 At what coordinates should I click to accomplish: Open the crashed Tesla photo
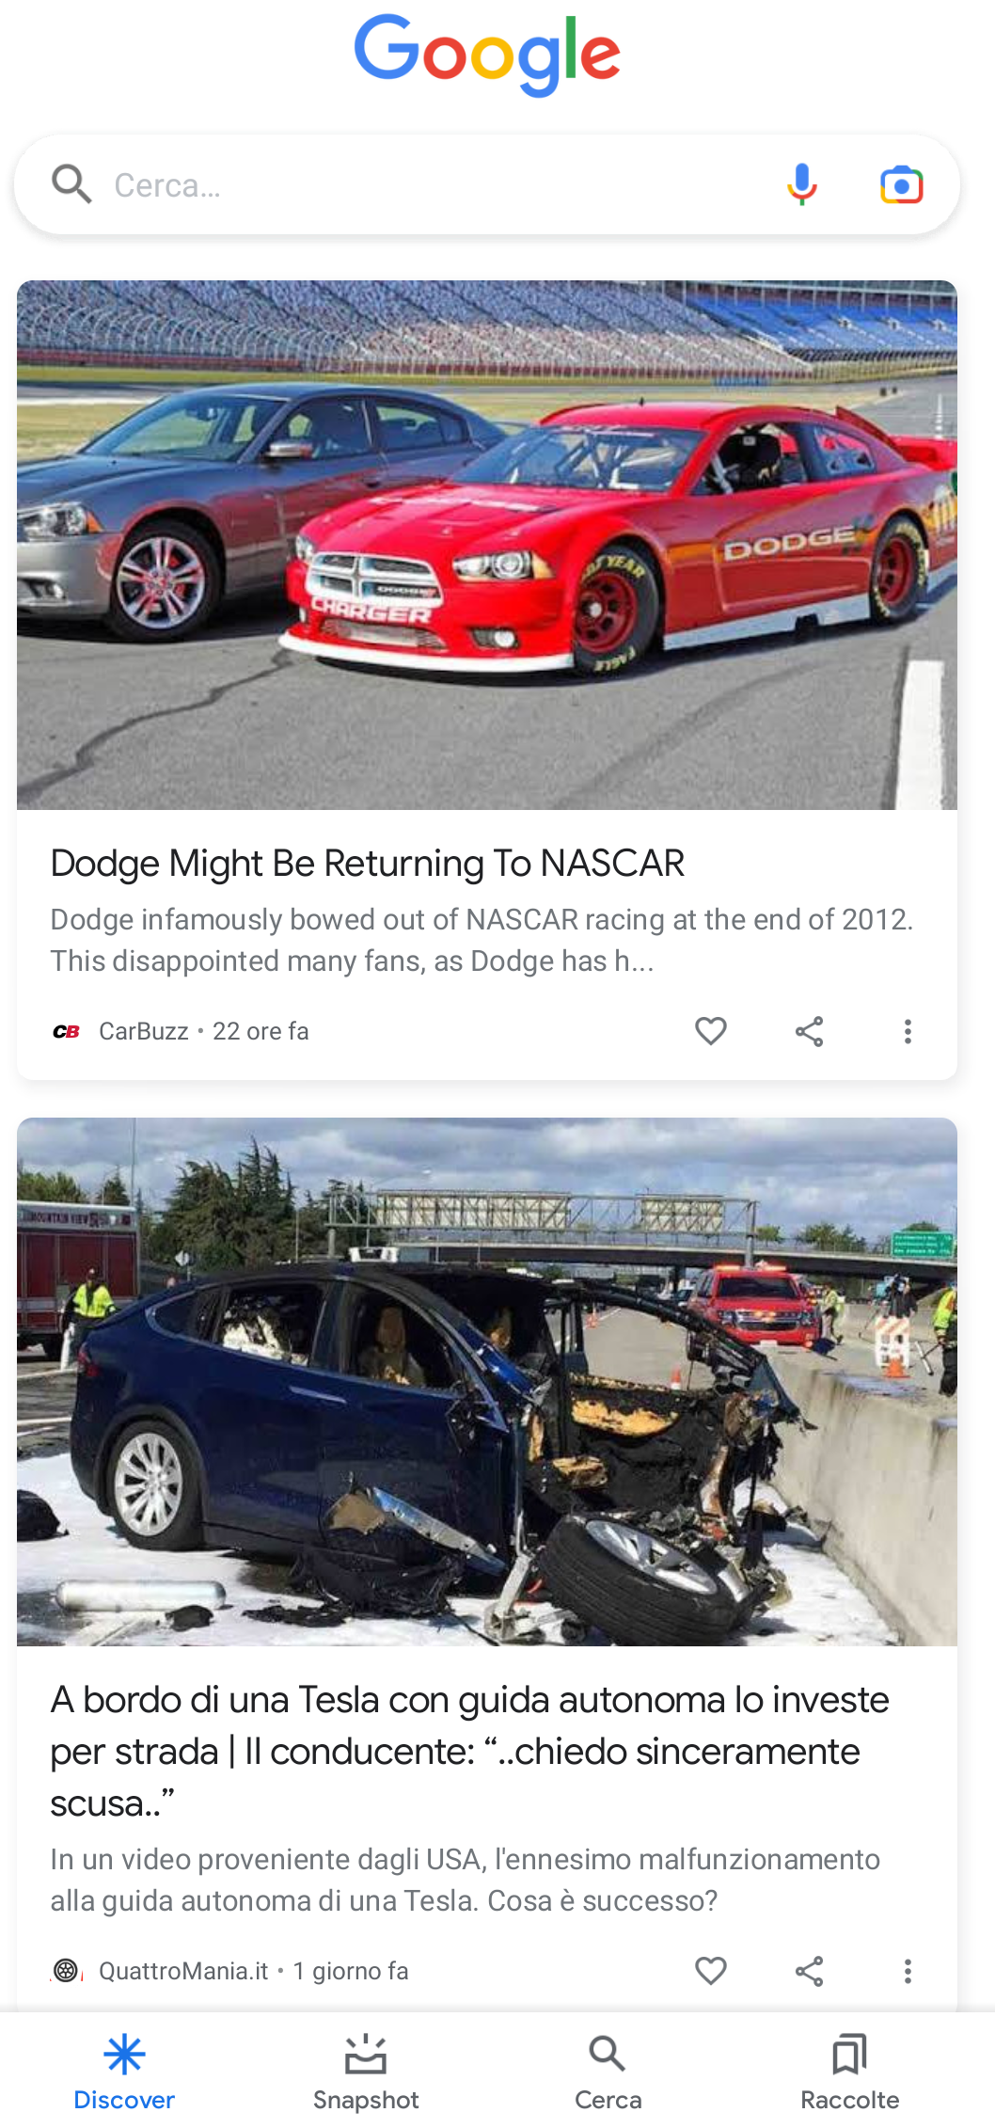487,1382
